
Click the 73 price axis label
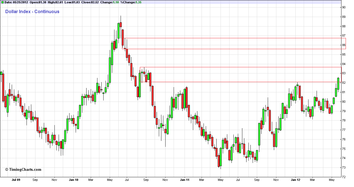coord(344,167)
